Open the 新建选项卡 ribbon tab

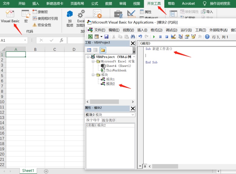tap(55, 3)
